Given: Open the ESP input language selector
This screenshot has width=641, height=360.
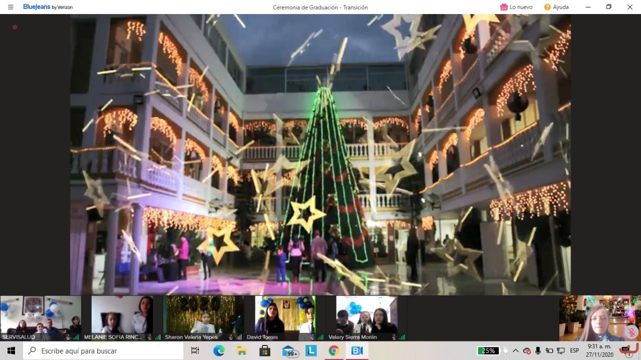Looking at the screenshot, I should tap(574, 351).
